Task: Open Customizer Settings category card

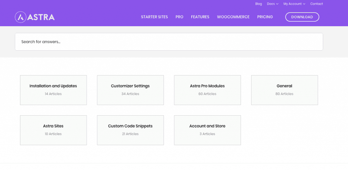Action: pos(130,90)
